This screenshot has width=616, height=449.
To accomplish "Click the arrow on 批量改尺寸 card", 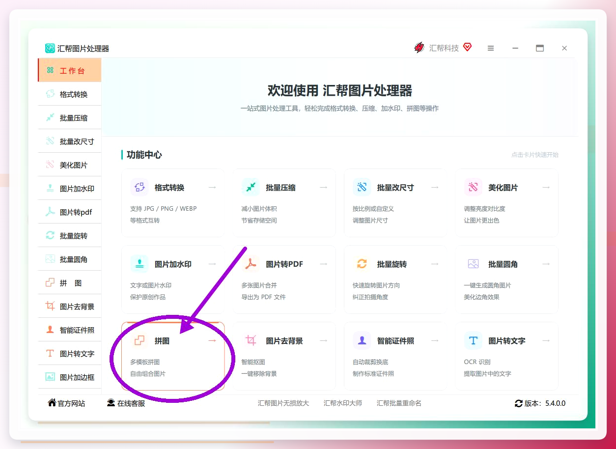I will [435, 187].
